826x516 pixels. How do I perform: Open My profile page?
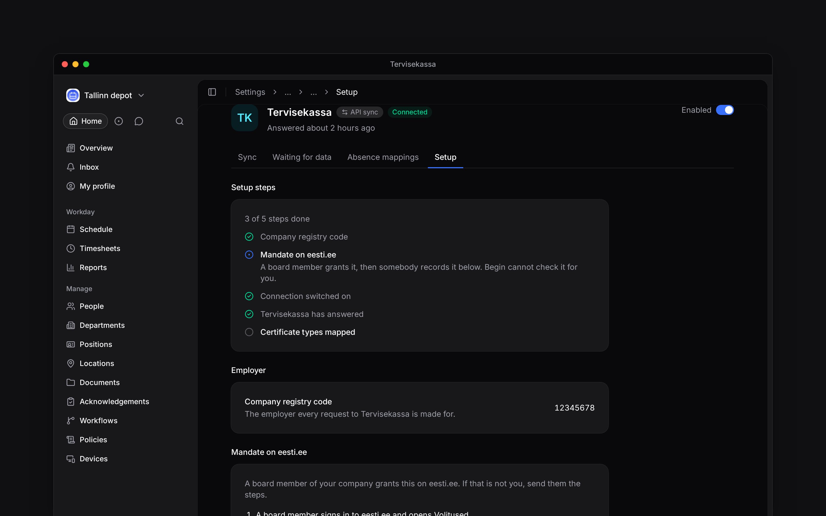click(x=126, y=186)
